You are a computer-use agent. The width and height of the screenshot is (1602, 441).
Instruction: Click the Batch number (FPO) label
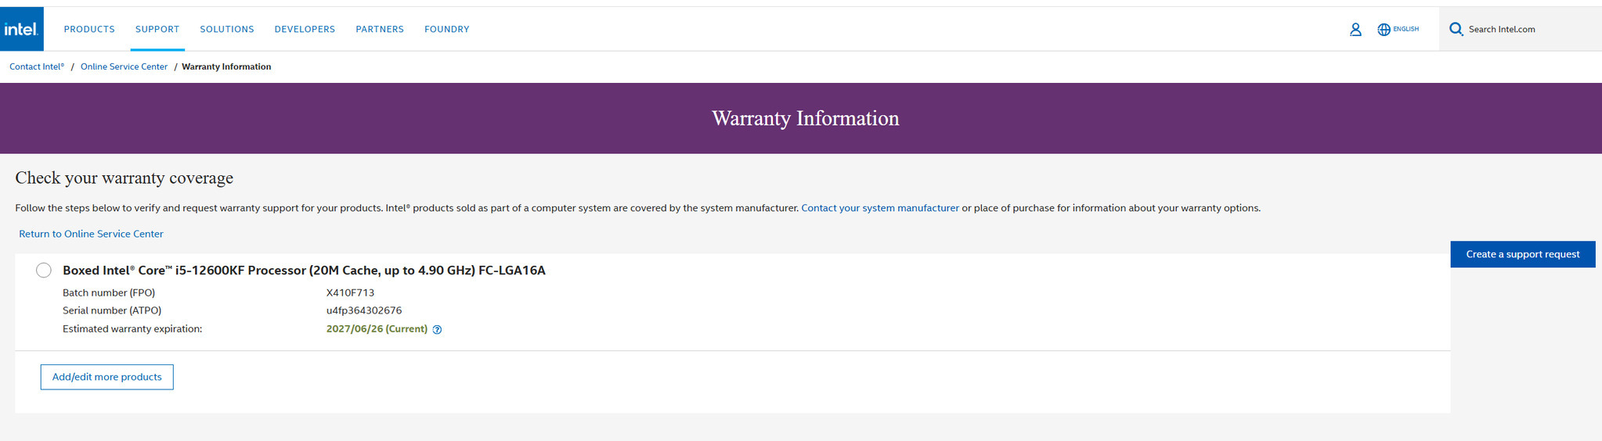(109, 293)
